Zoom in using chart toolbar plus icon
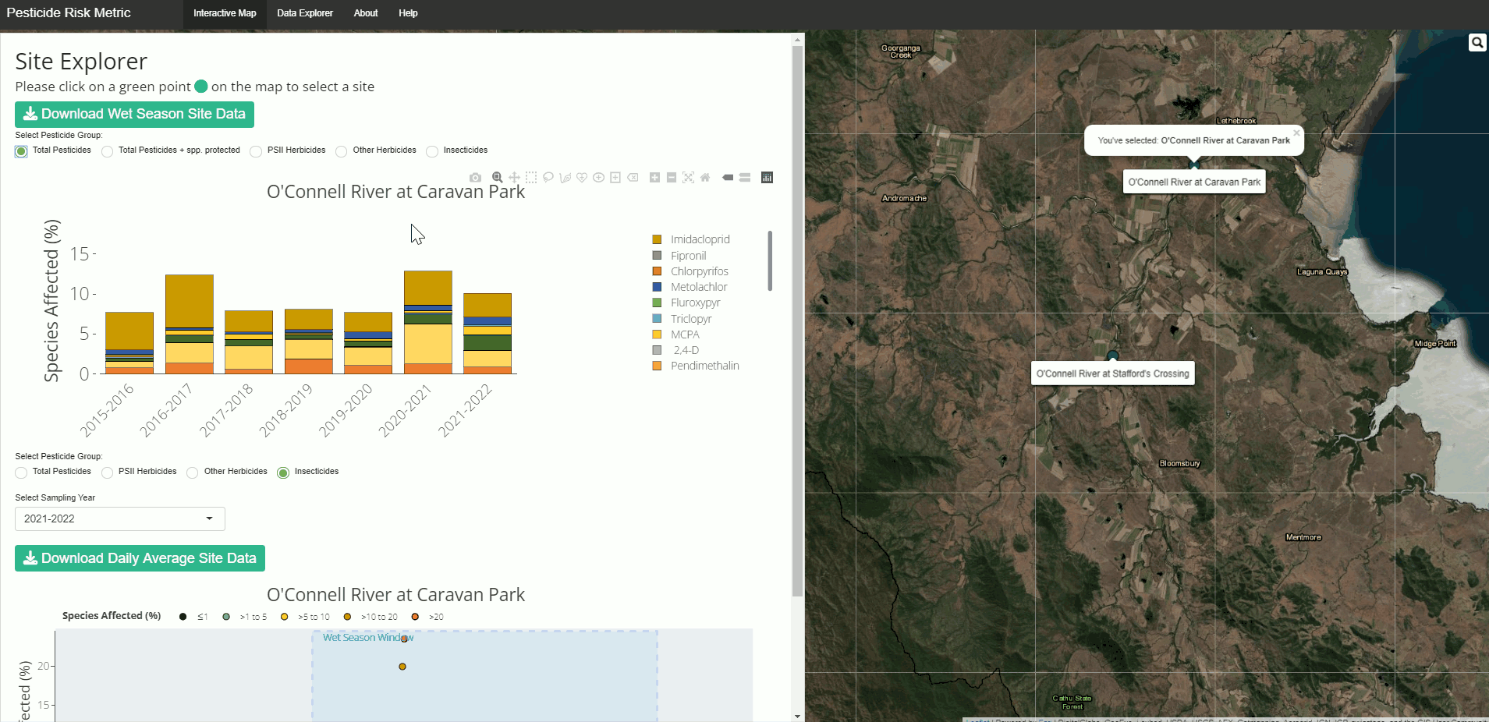This screenshot has width=1489, height=722. click(654, 178)
